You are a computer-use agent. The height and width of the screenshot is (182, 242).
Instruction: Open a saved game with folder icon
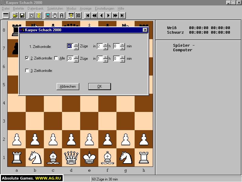(x=15, y=15)
